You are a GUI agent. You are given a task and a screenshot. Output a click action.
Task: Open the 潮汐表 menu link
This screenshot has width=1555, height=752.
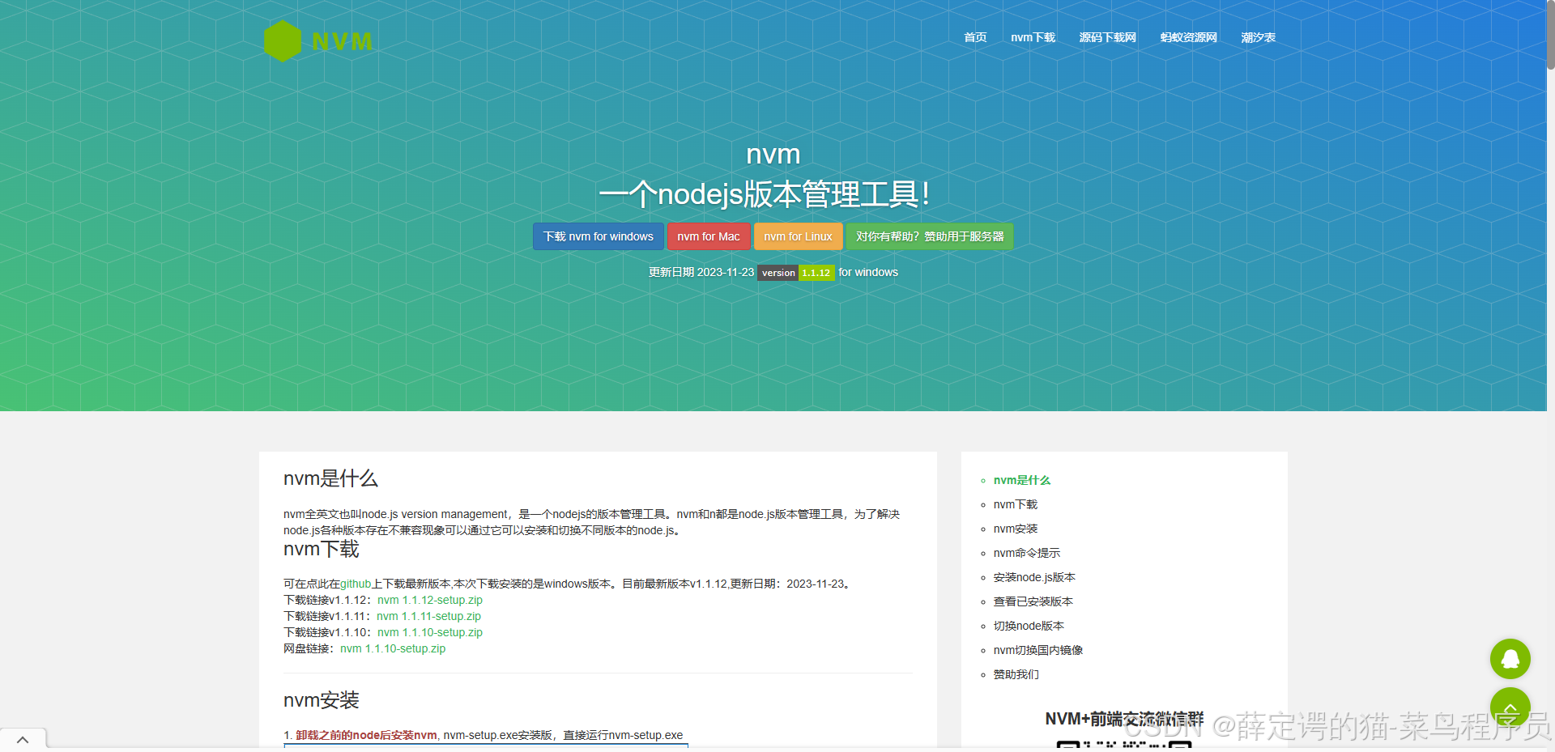1257,37
